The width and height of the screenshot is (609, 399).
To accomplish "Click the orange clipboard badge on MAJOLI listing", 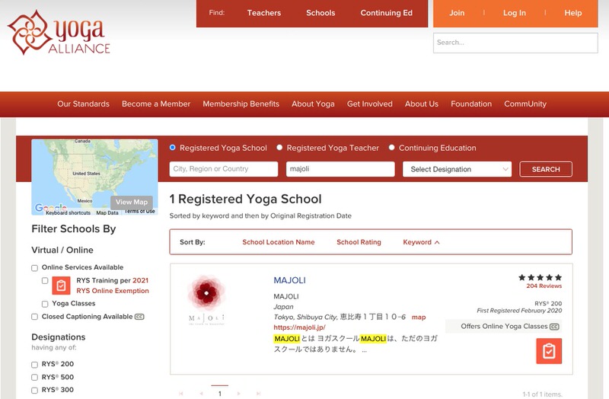I will tap(549, 351).
